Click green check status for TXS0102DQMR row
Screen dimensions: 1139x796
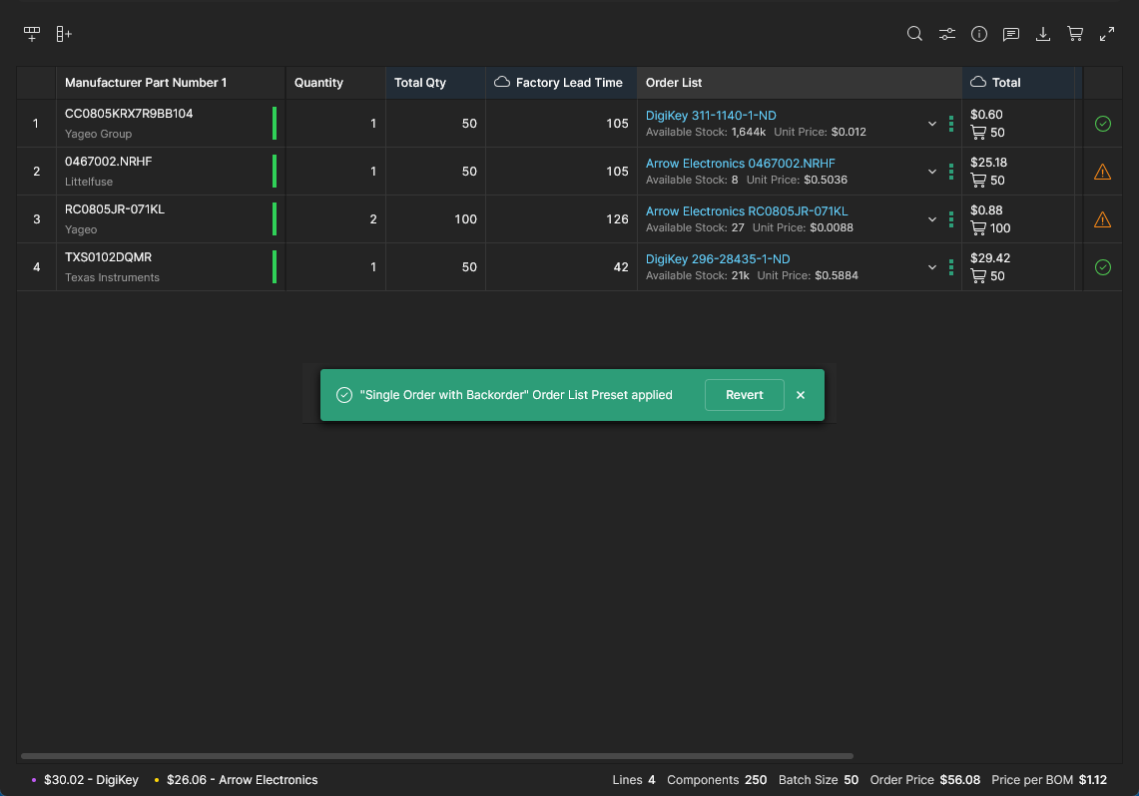point(1102,267)
